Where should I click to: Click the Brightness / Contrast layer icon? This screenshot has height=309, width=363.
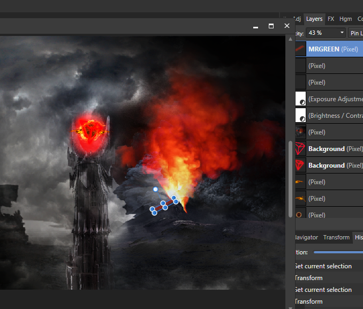coord(300,115)
